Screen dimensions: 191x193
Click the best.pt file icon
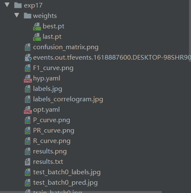click(x=37, y=26)
